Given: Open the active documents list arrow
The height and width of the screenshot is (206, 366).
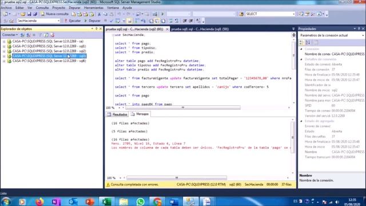Looking at the screenshot, I should (x=293, y=29).
